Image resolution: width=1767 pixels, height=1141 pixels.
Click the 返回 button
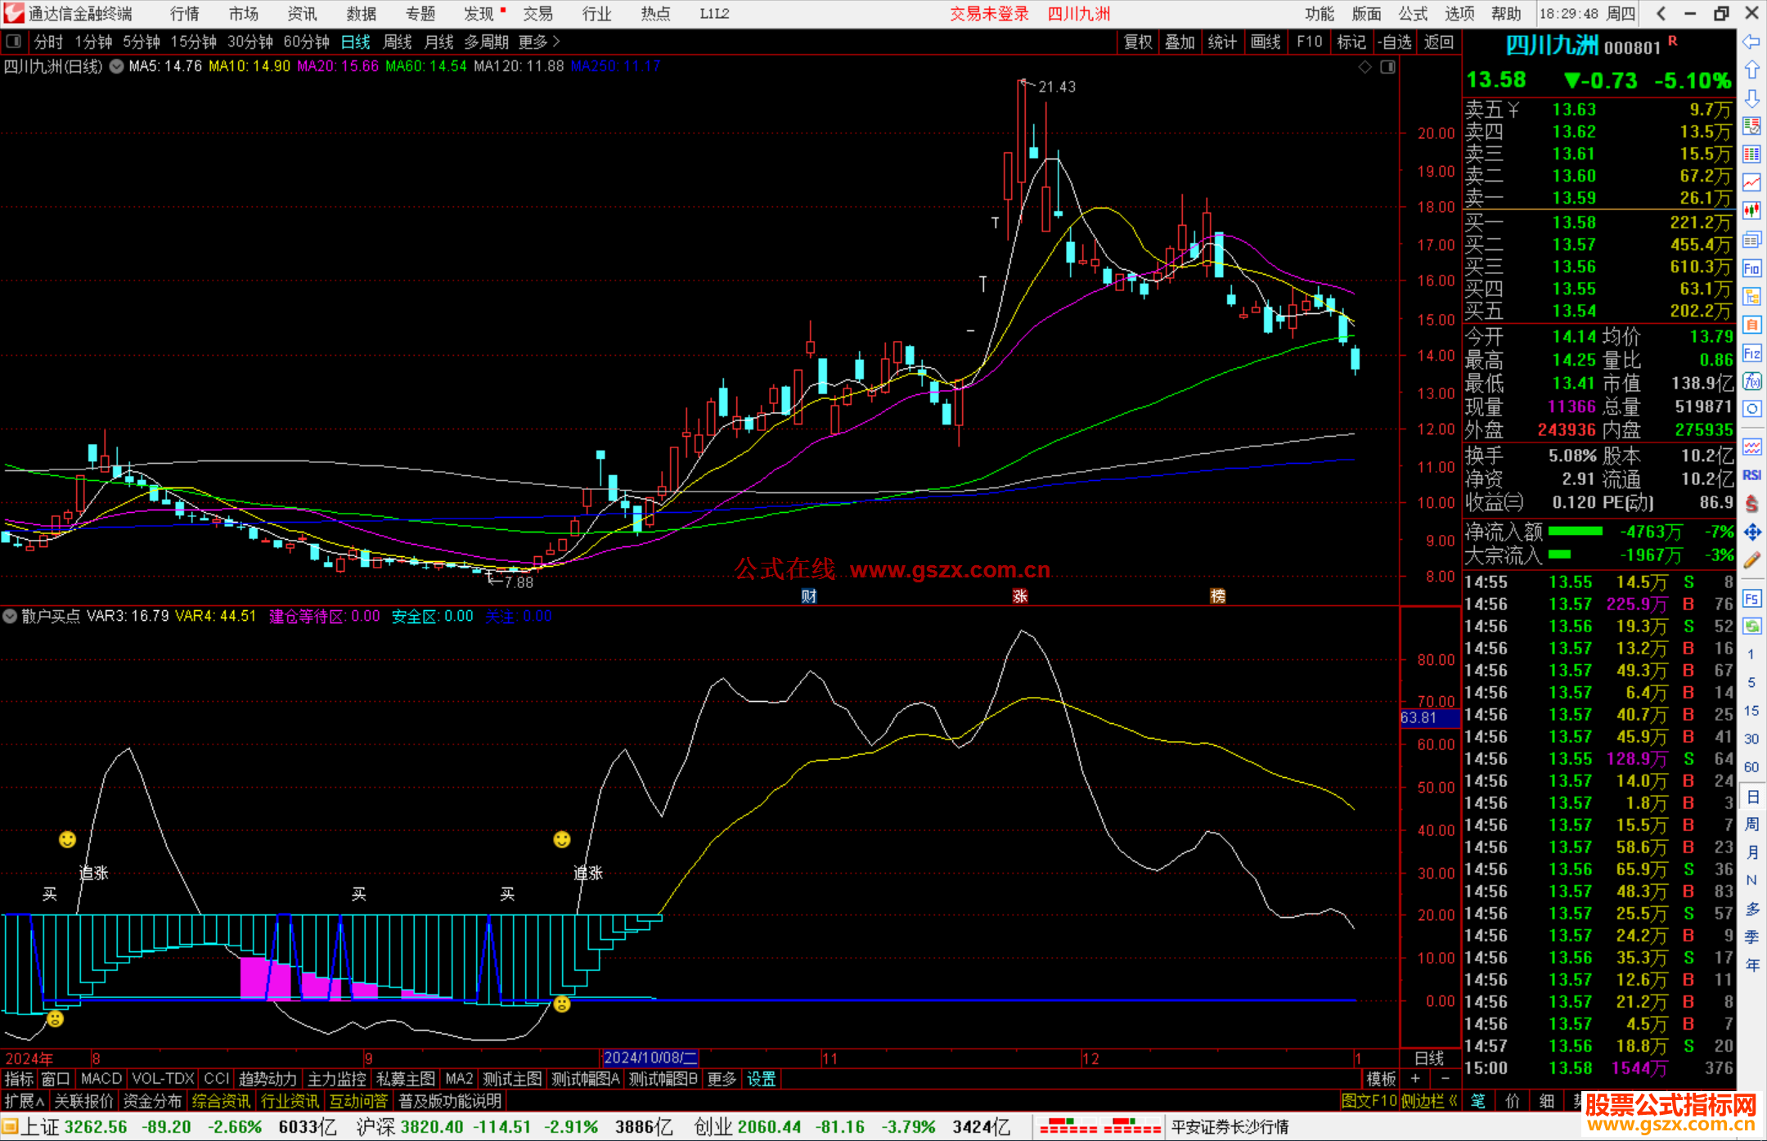(1438, 42)
